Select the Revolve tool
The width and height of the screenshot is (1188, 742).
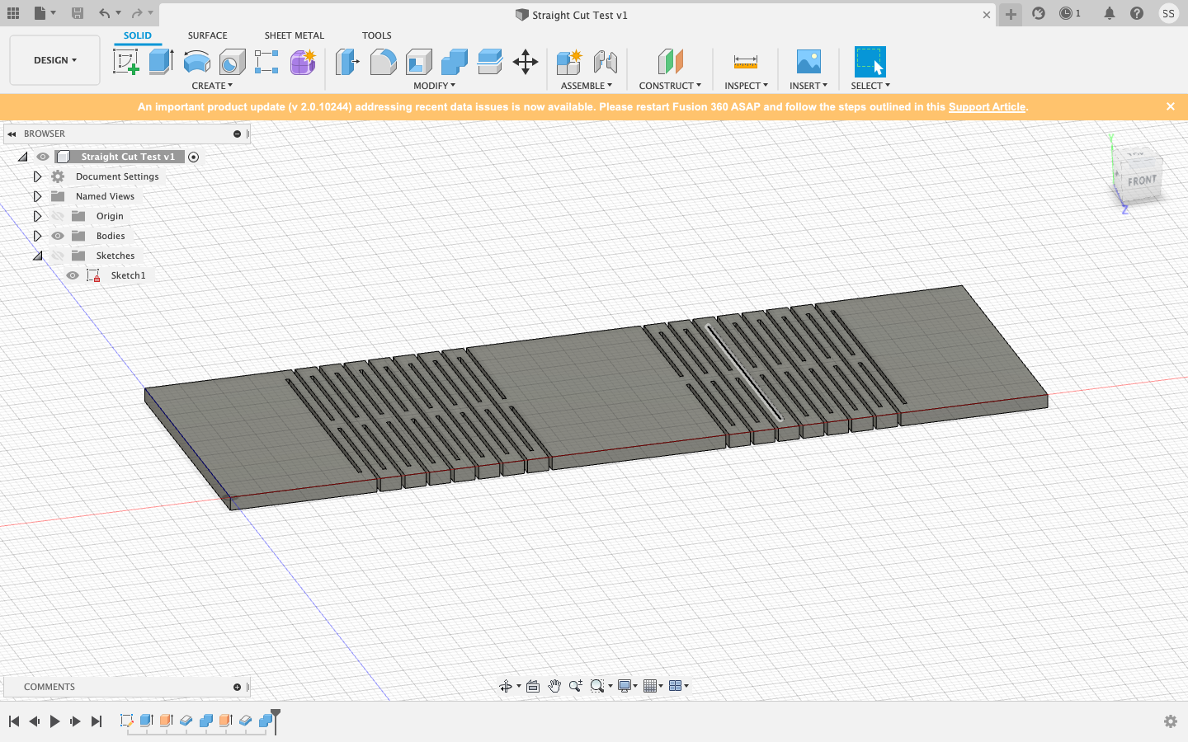tap(196, 62)
